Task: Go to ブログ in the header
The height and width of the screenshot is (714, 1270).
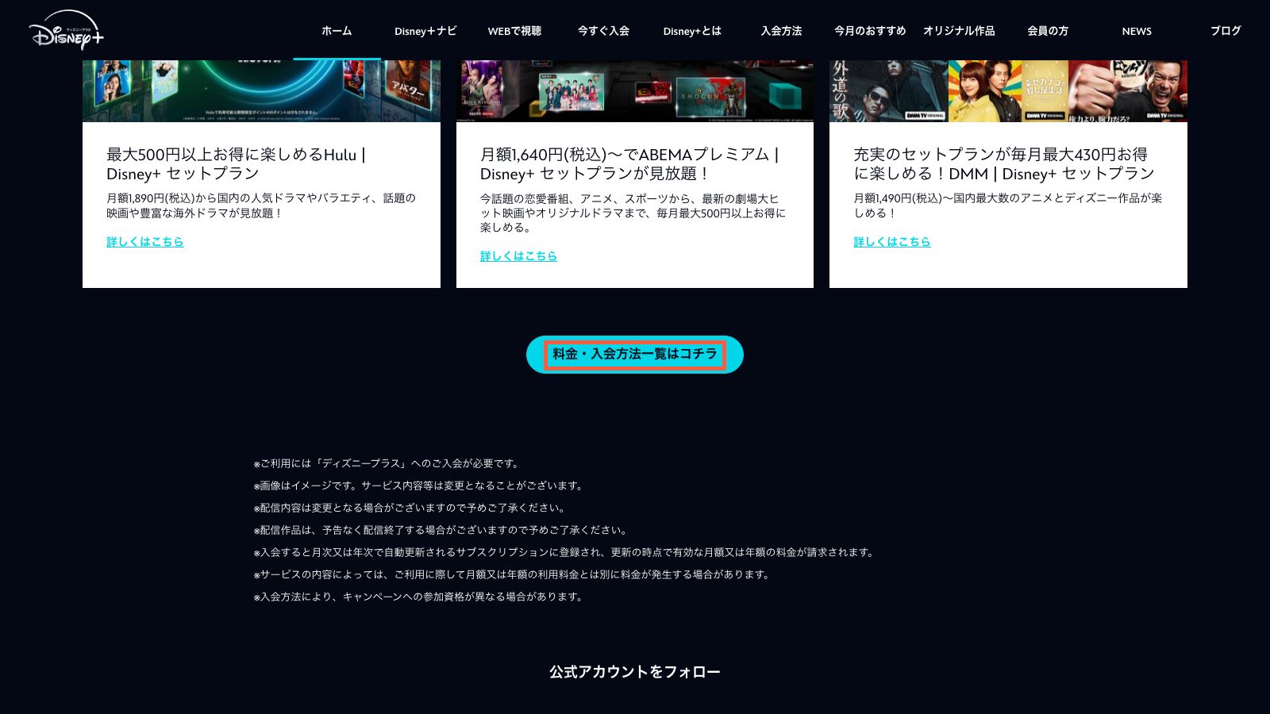Action: [1226, 31]
